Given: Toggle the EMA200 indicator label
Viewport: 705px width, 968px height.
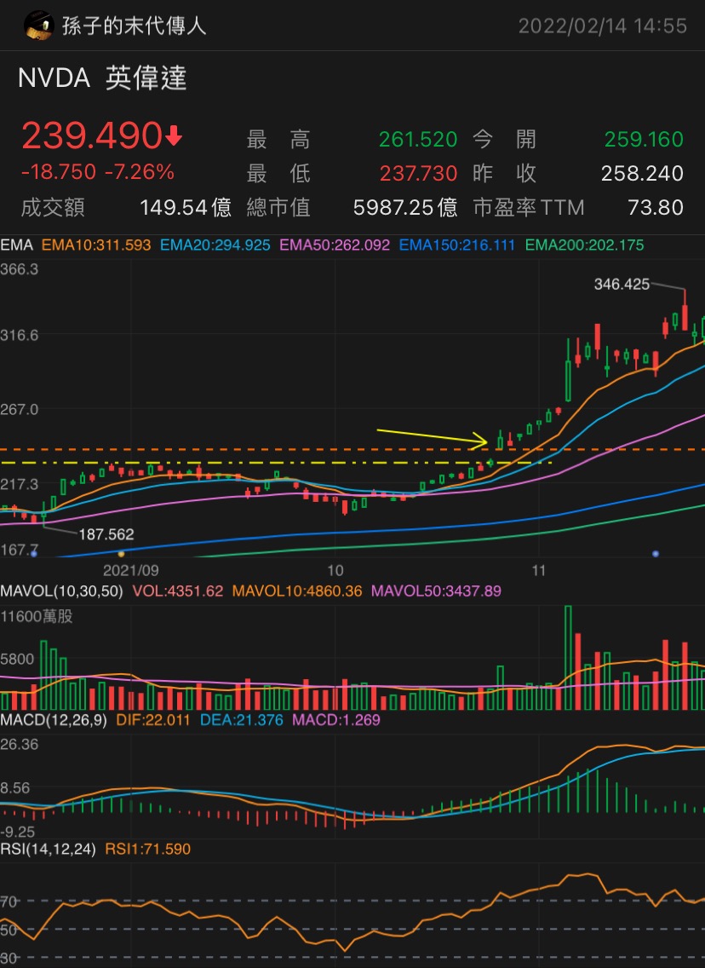Looking at the screenshot, I should tap(584, 245).
